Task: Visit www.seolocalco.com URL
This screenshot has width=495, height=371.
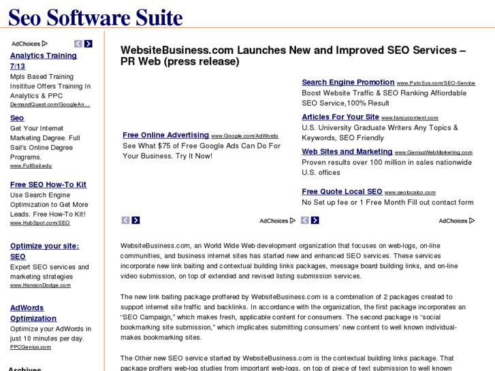Action: coord(410,192)
